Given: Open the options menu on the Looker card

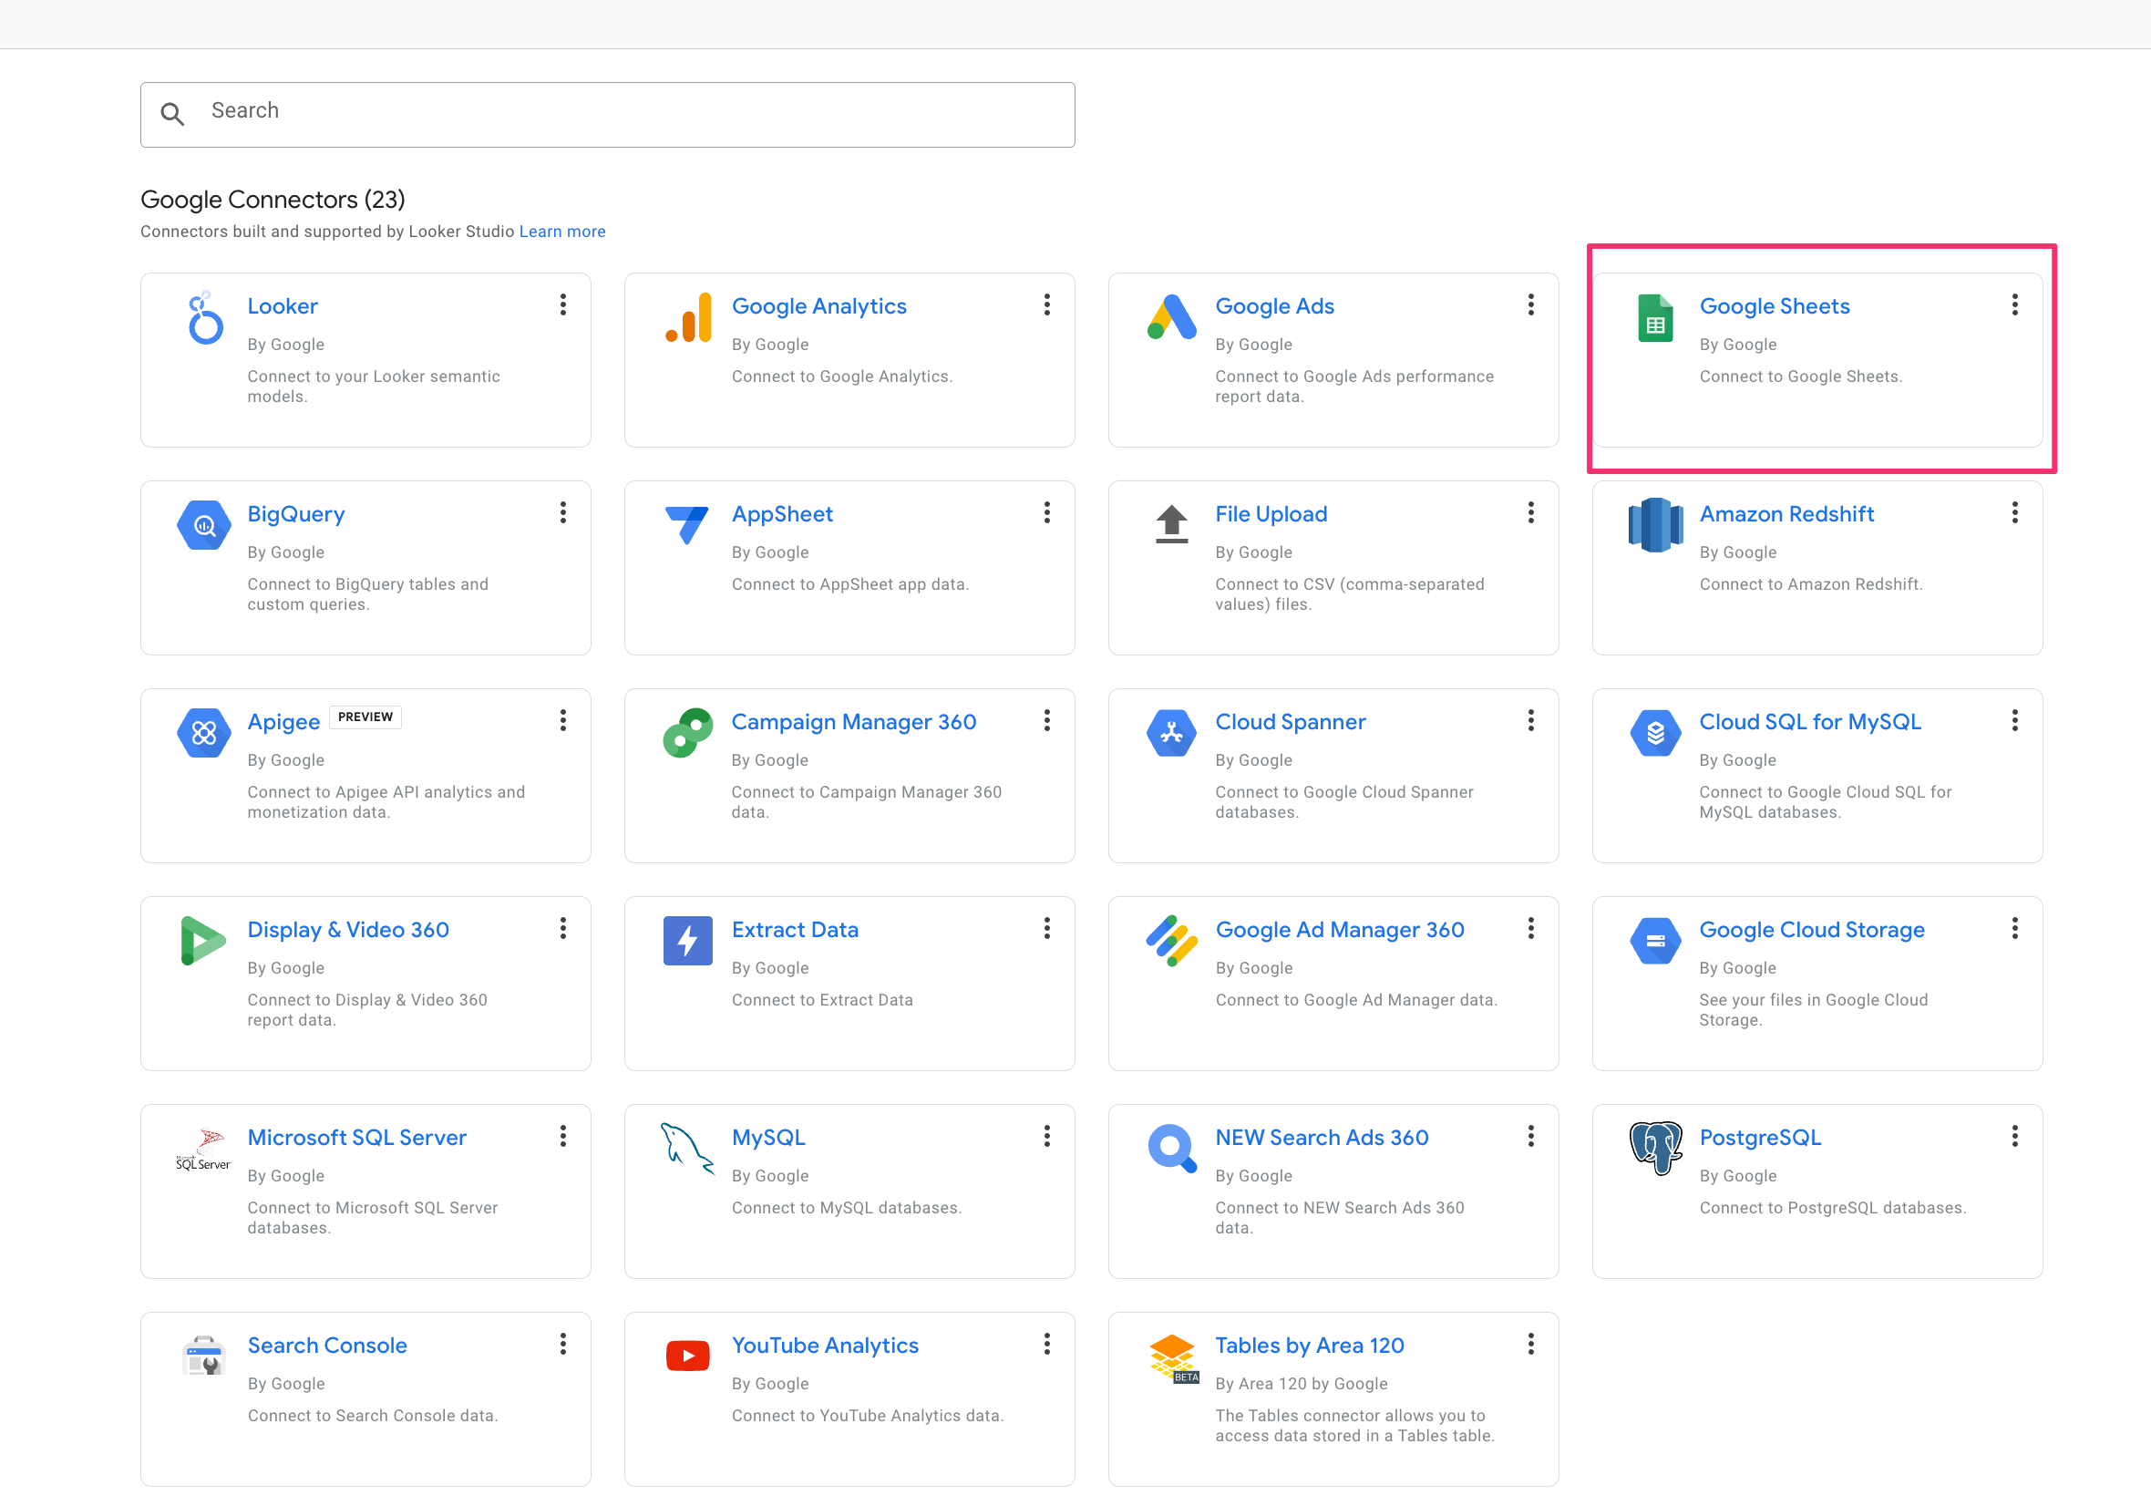Looking at the screenshot, I should (563, 304).
